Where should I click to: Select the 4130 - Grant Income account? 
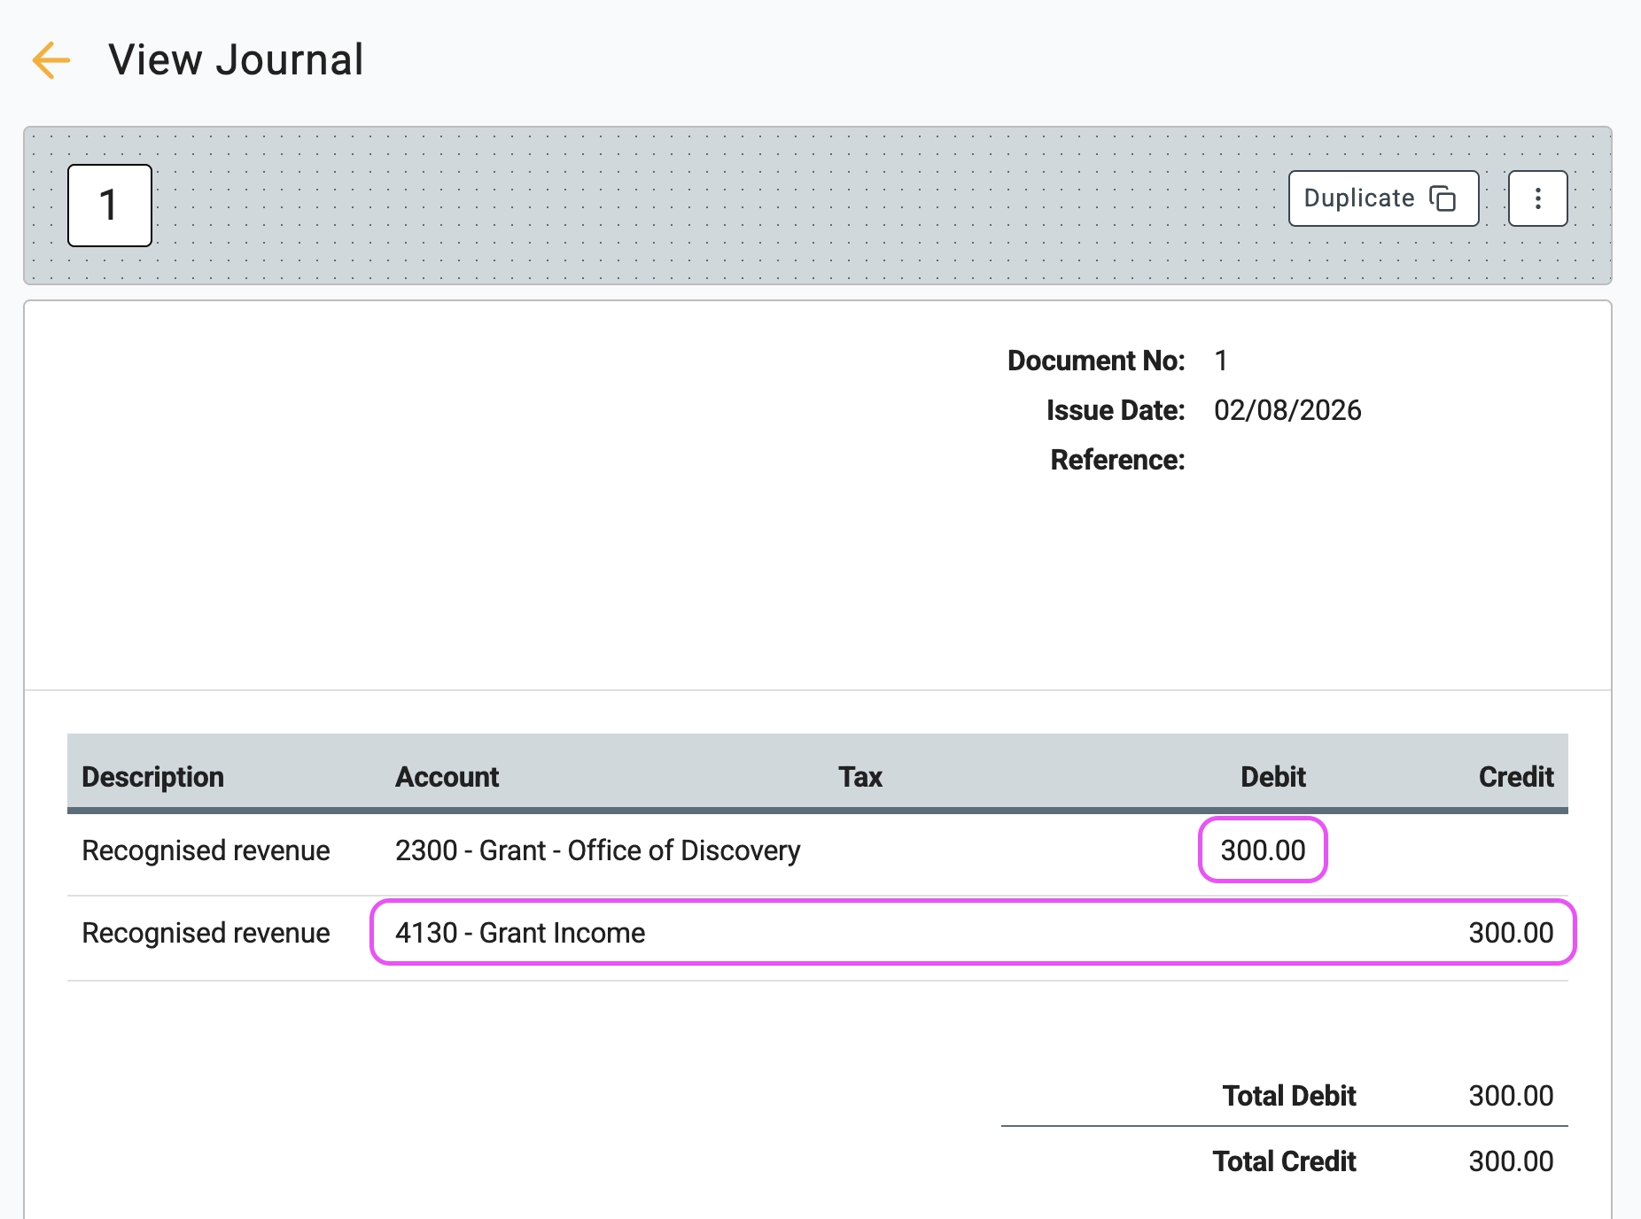click(520, 933)
